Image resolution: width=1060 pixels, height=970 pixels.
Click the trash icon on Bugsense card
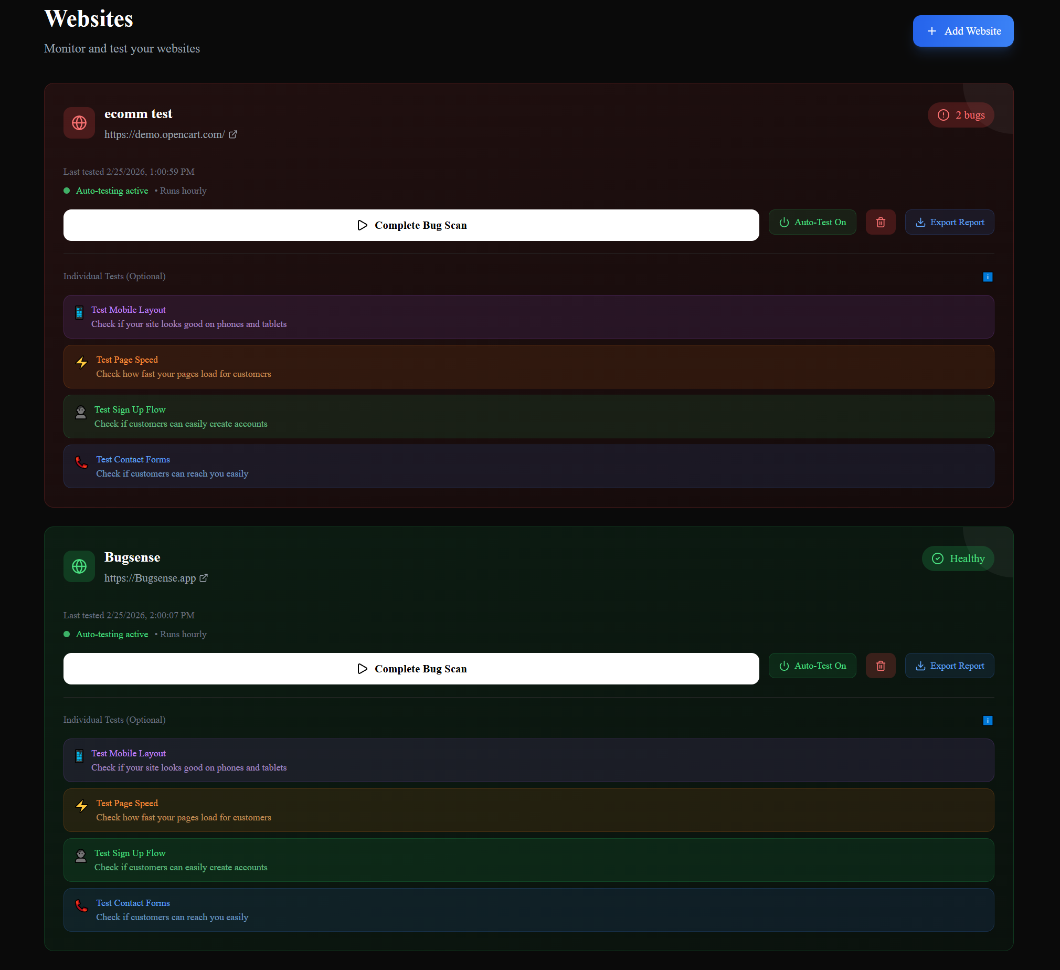coord(880,666)
